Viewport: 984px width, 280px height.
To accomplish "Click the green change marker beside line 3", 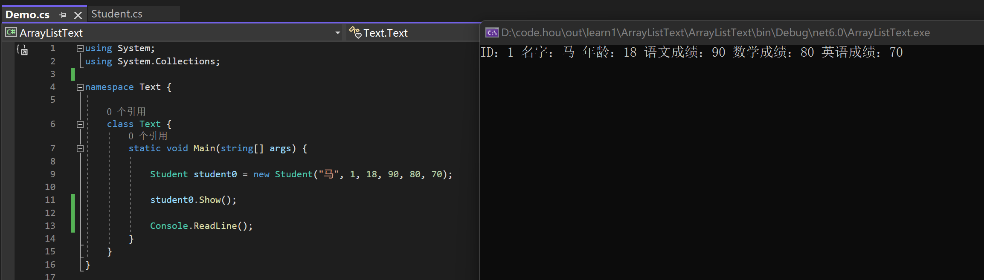I will tap(73, 75).
